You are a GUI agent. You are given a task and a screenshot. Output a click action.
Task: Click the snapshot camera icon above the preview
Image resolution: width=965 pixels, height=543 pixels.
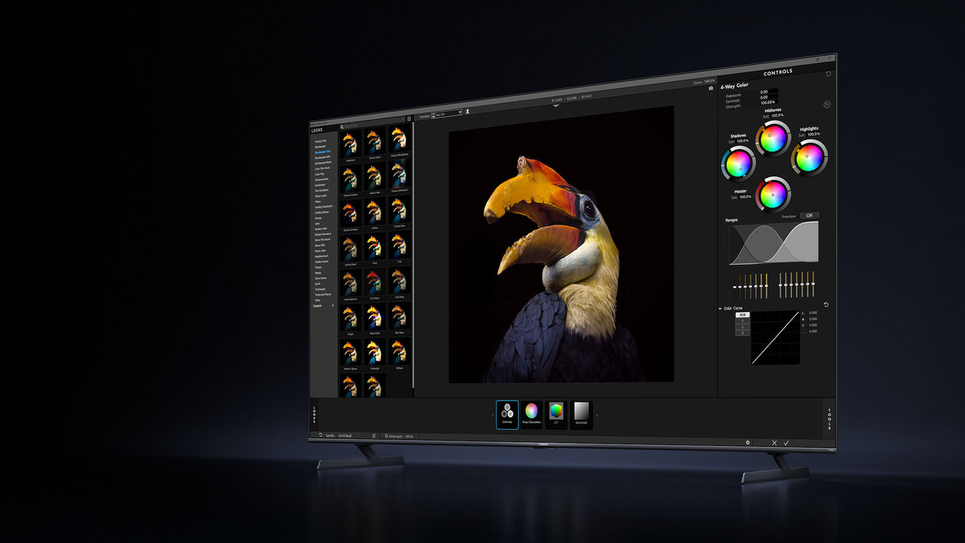pyautogui.click(x=710, y=88)
